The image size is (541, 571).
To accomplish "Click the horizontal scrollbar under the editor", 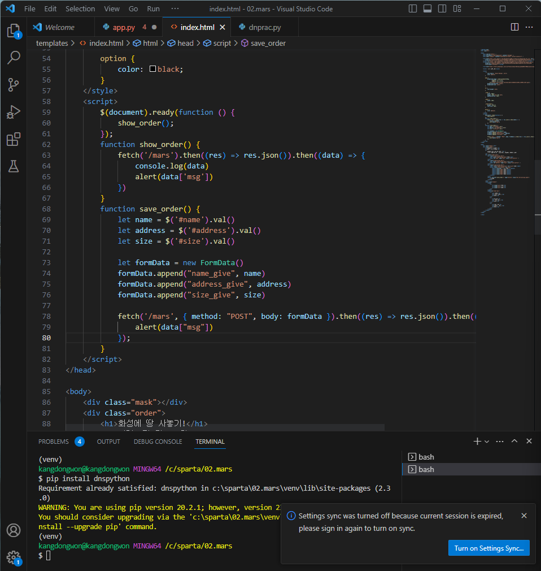I will coord(225,427).
